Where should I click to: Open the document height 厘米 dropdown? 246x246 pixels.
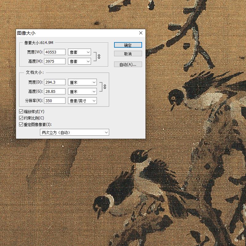click(82, 91)
